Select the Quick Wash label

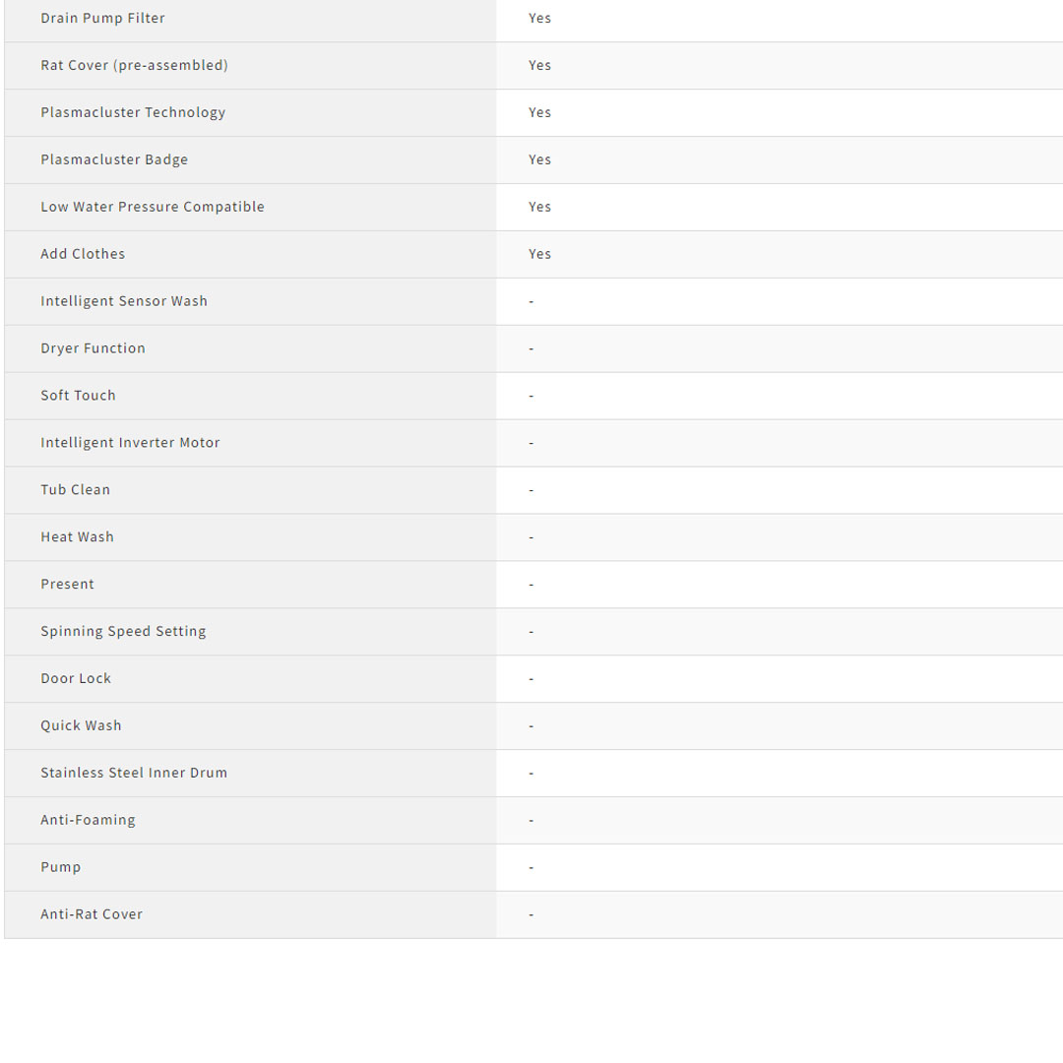click(81, 726)
